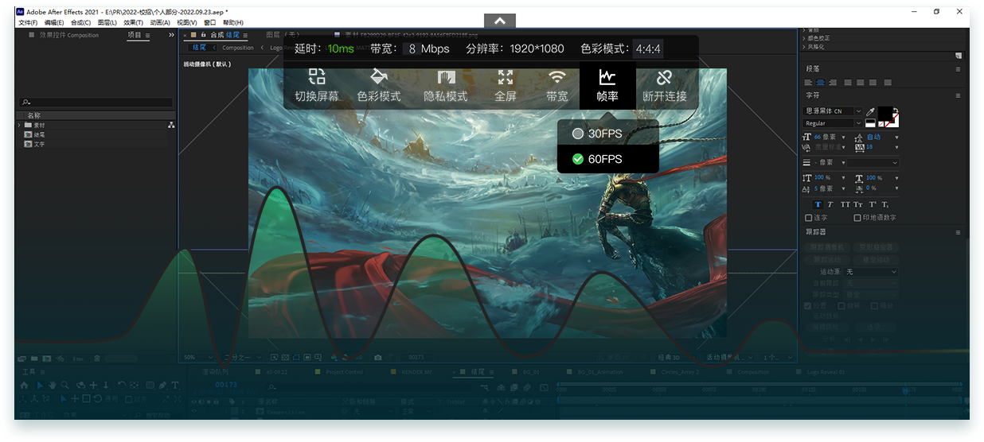Switch to the 项目 panel tab

tap(135, 35)
